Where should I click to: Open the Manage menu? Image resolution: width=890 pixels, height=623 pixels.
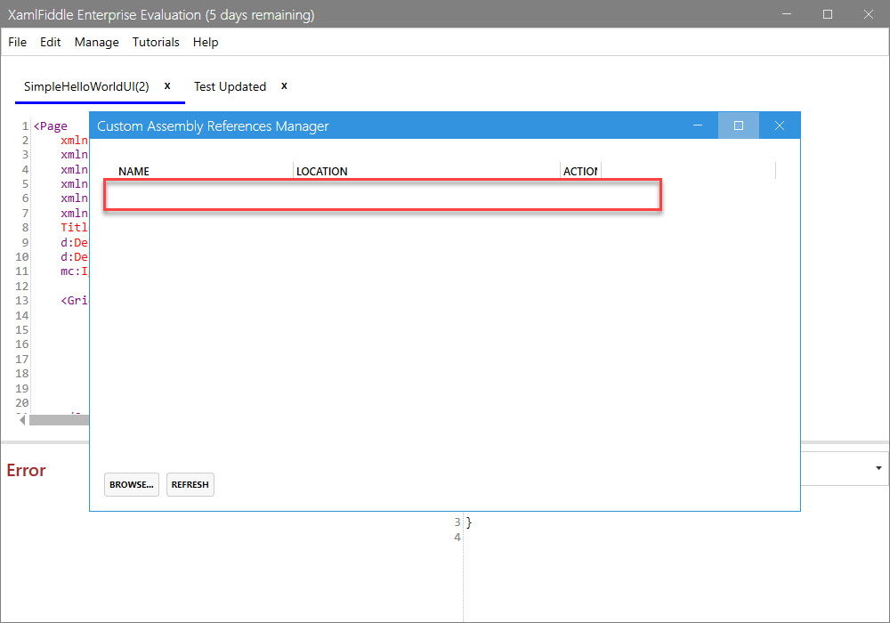click(96, 42)
